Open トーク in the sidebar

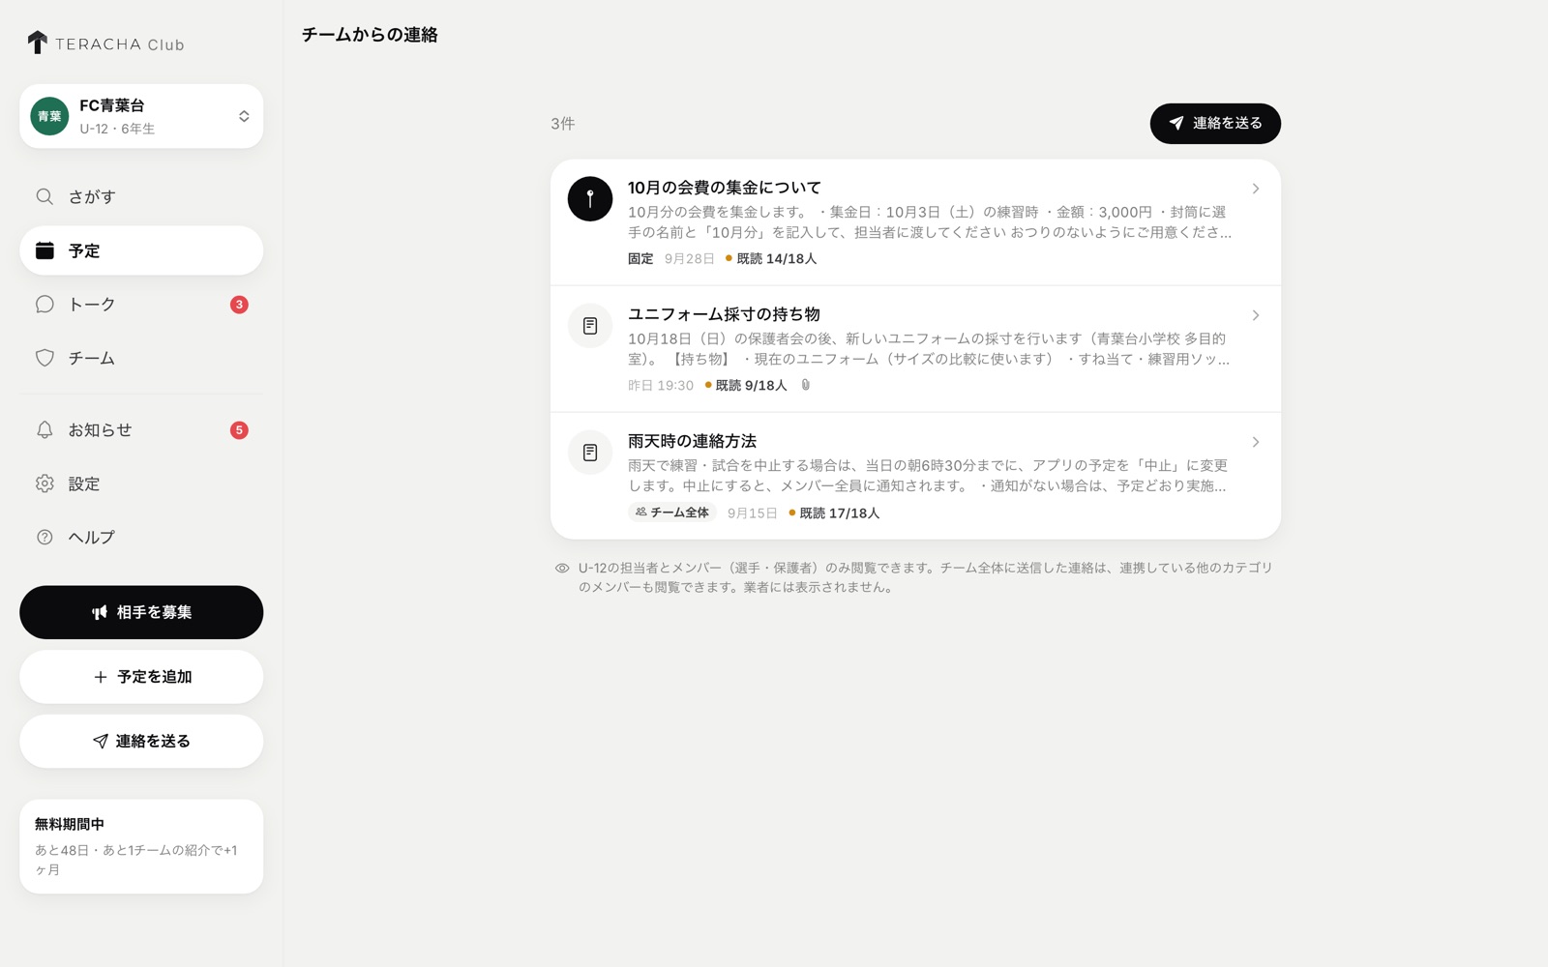(x=141, y=305)
